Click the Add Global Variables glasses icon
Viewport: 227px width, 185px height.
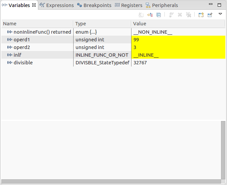(x=171, y=15)
